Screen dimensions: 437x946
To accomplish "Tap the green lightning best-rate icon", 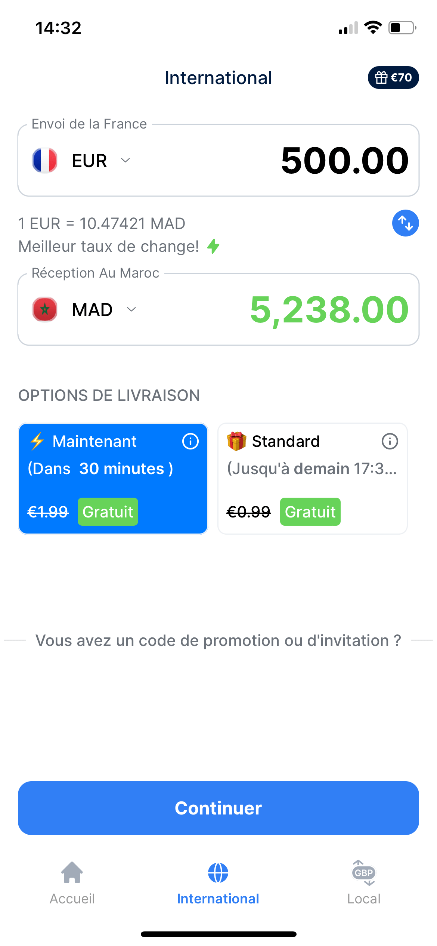I will point(214,246).
